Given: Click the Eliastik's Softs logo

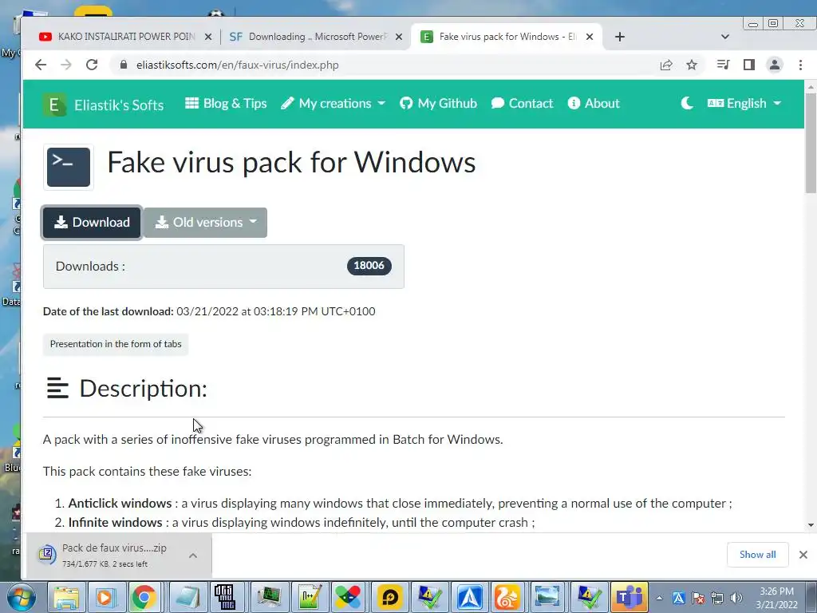Looking at the screenshot, I should coord(103,105).
